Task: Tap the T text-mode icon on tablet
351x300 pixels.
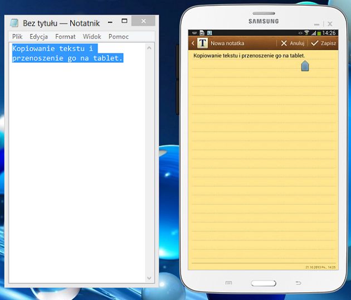Action: click(x=202, y=43)
